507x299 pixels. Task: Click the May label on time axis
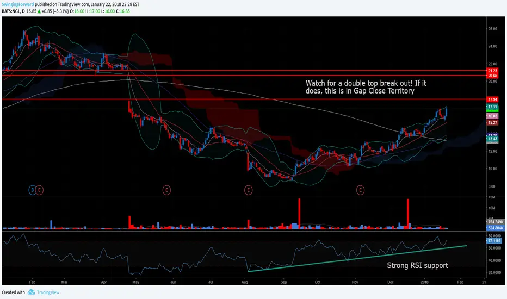(136, 282)
